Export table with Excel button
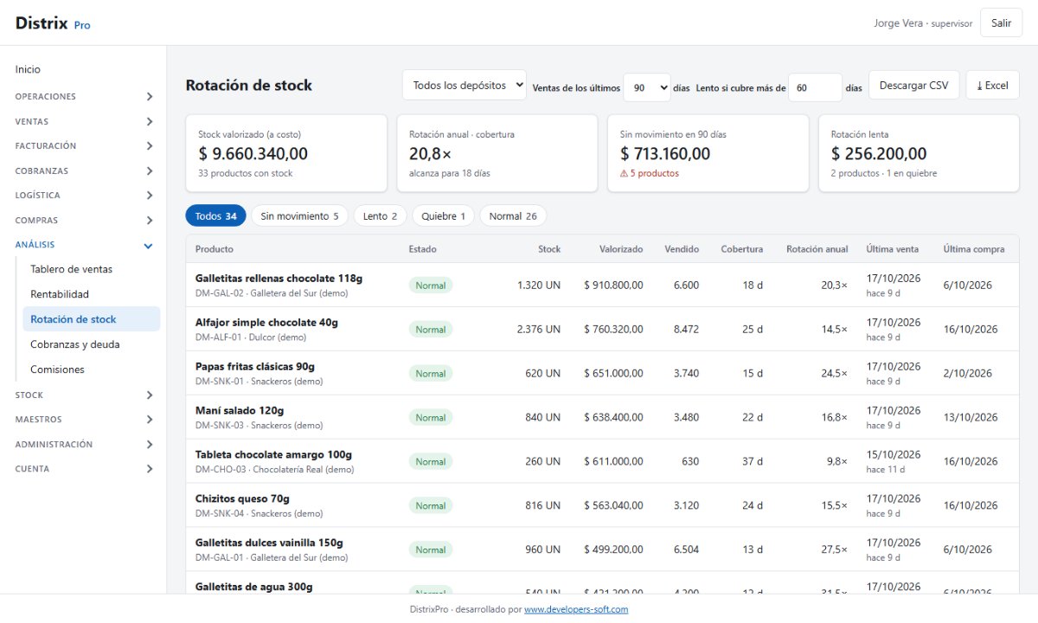Screen dimensions: 1038x623 [x=992, y=86]
